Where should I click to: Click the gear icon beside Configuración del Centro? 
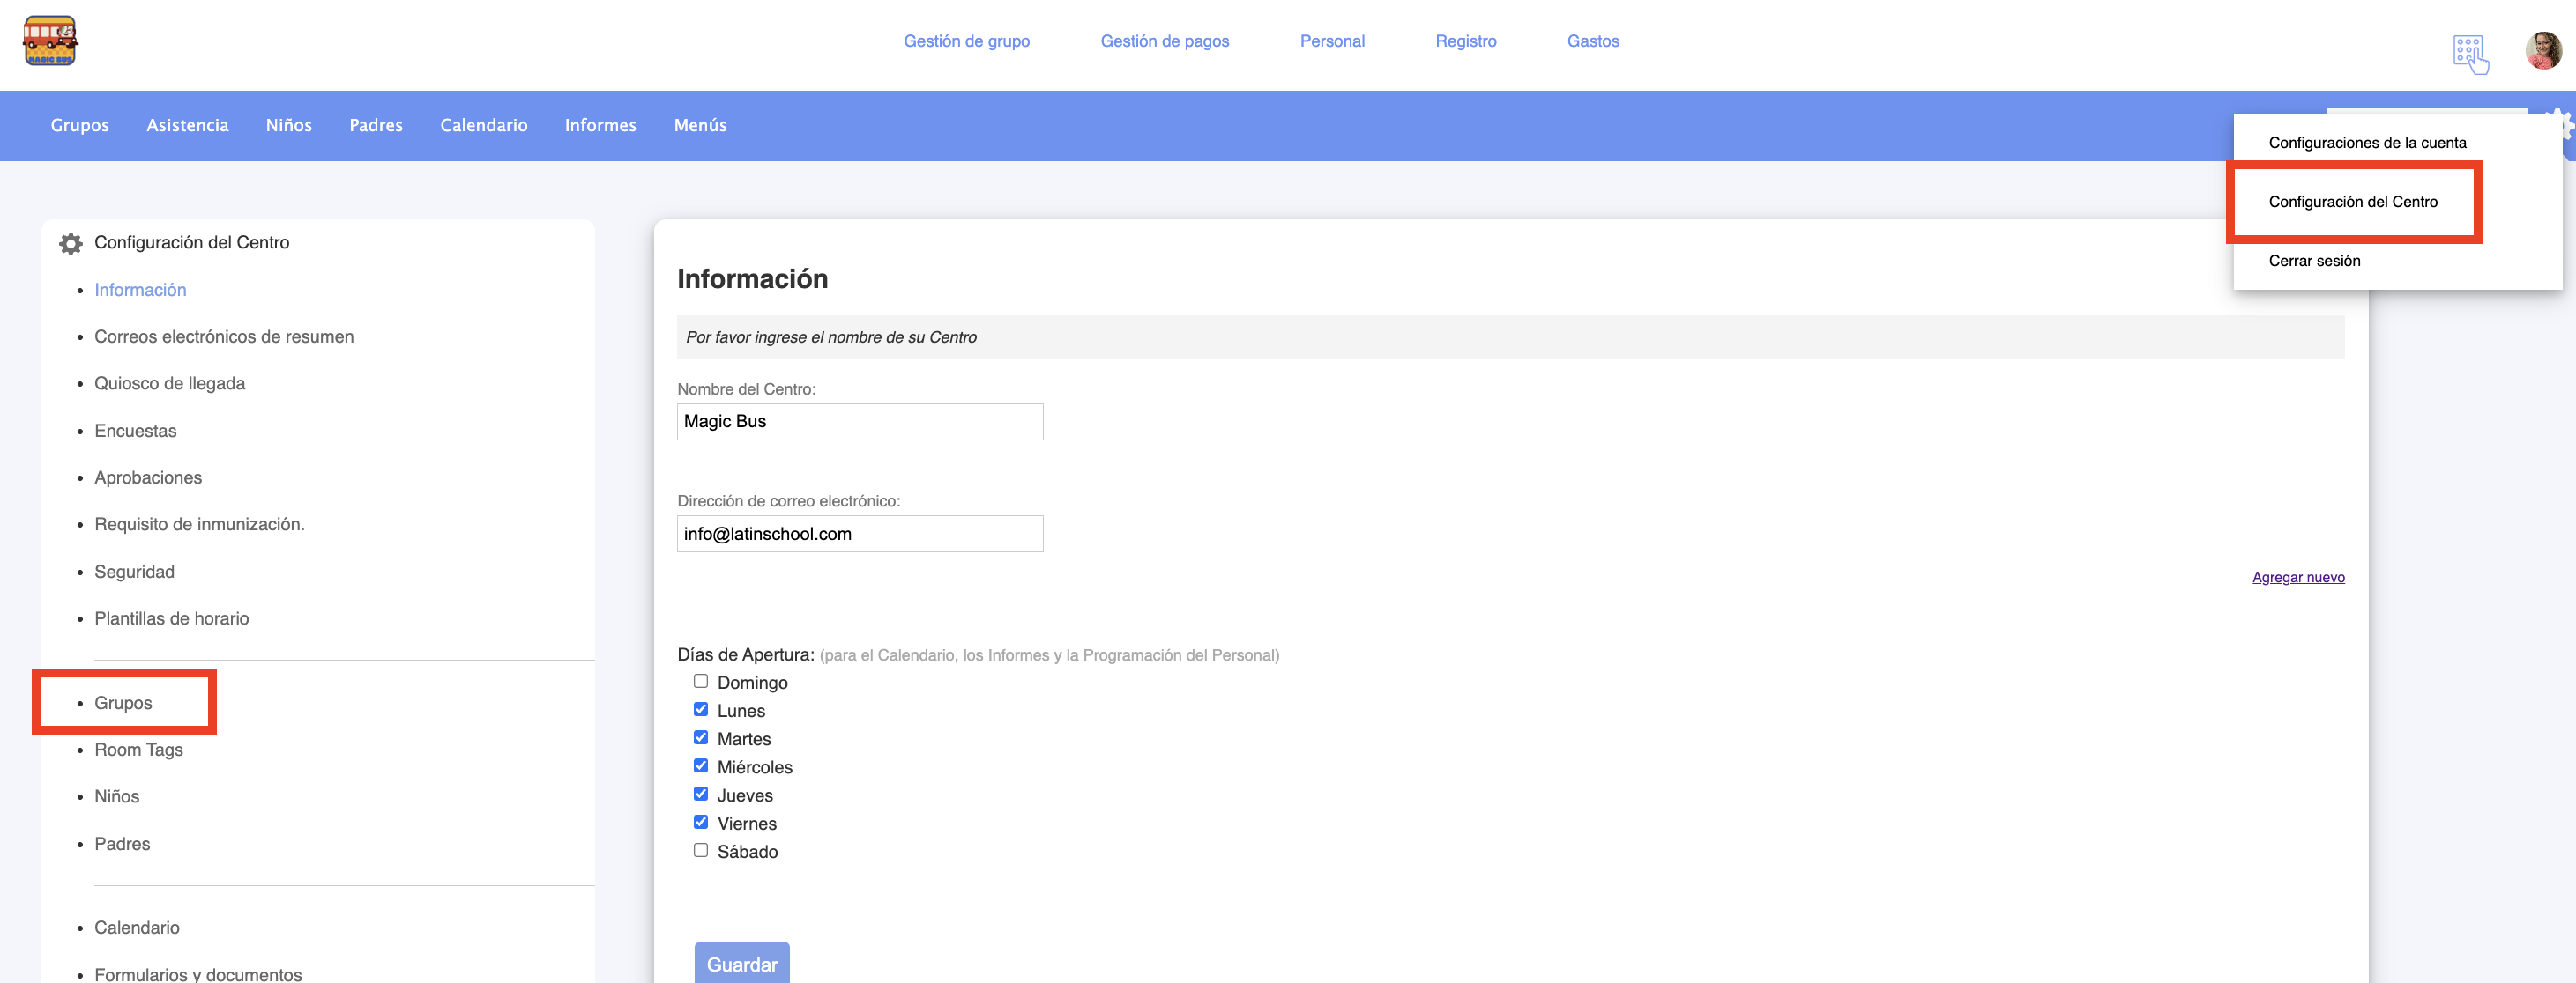(x=70, y=243)
